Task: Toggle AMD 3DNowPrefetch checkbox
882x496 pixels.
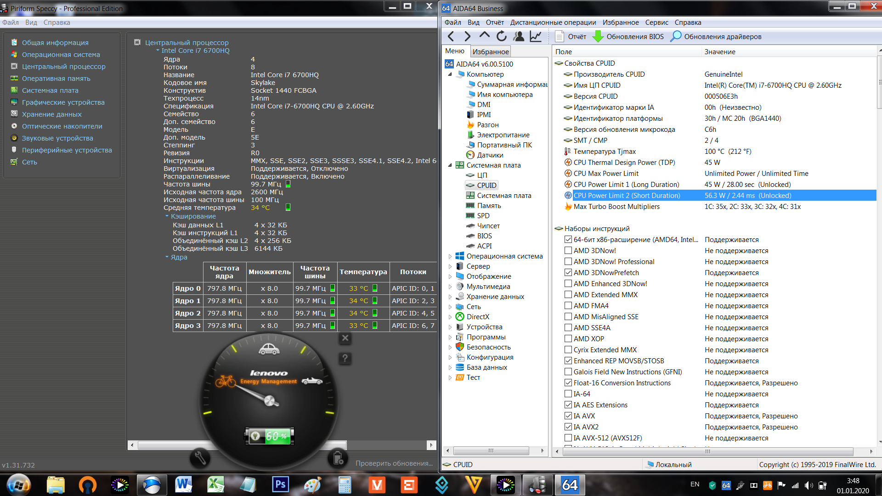Action: coord(568,273)
